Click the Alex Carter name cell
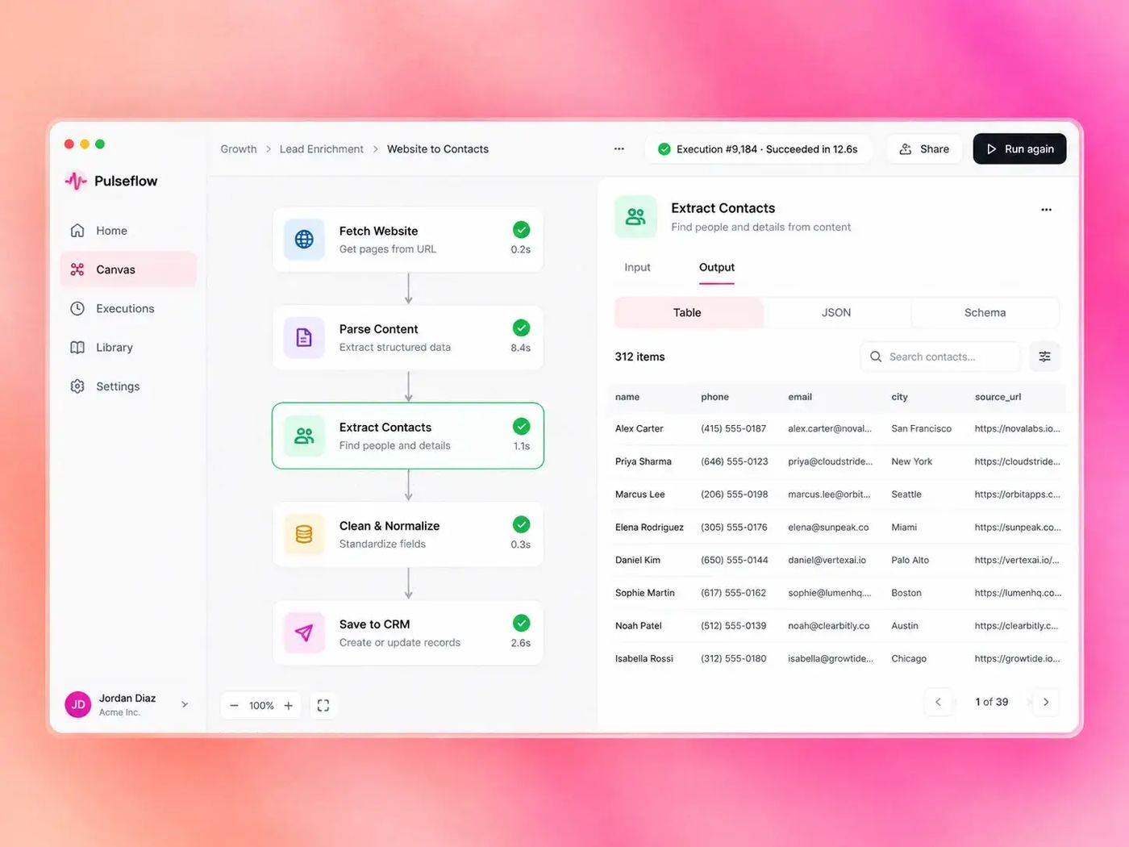The height and width of the screenshot is (847, 1129). pos(639,429)
